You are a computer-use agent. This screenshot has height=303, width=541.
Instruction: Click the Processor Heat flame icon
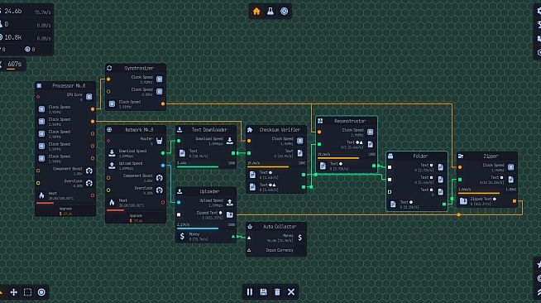pos(41,195)
